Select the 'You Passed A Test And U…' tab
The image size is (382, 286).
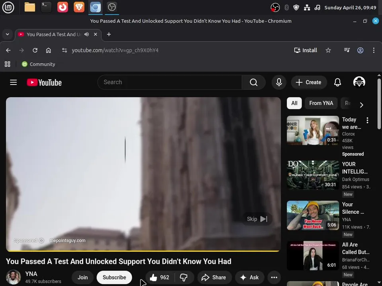(54, 34)
